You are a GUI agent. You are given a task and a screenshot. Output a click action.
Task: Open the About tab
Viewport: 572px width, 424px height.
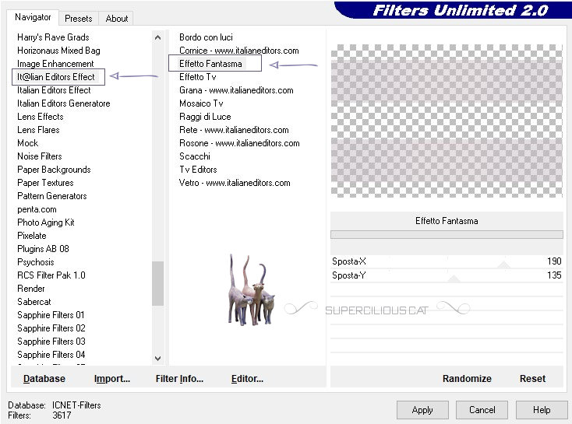(x=117, y=18)
